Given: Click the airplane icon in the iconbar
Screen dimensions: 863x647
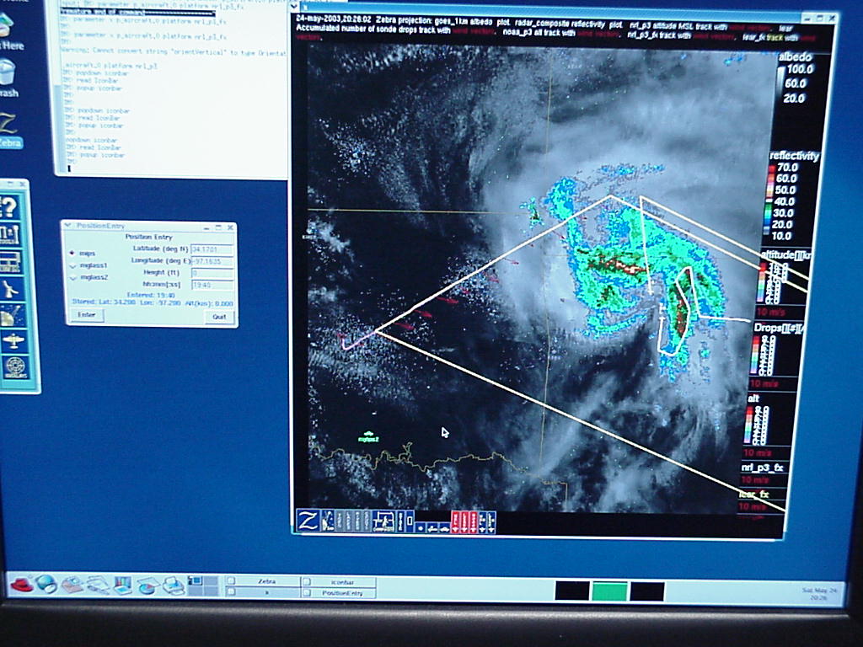Looking at the screenshot, I should [13, 340].
